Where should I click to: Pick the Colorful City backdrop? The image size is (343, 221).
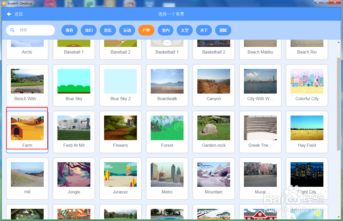click(x=307, y=85)
